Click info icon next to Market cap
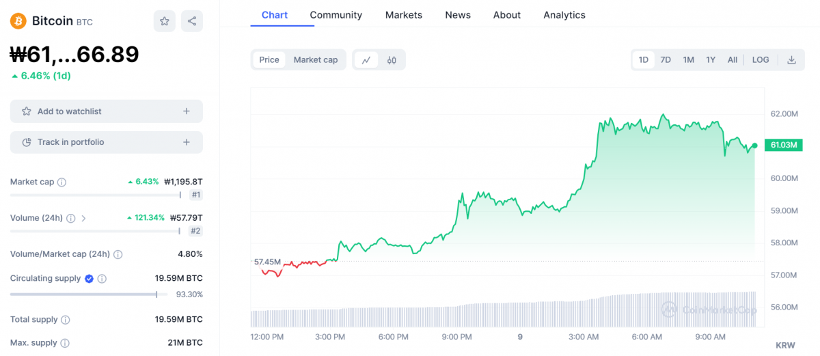Image resolution: width=820 pixels, height=356 pixels. point(62,182)
